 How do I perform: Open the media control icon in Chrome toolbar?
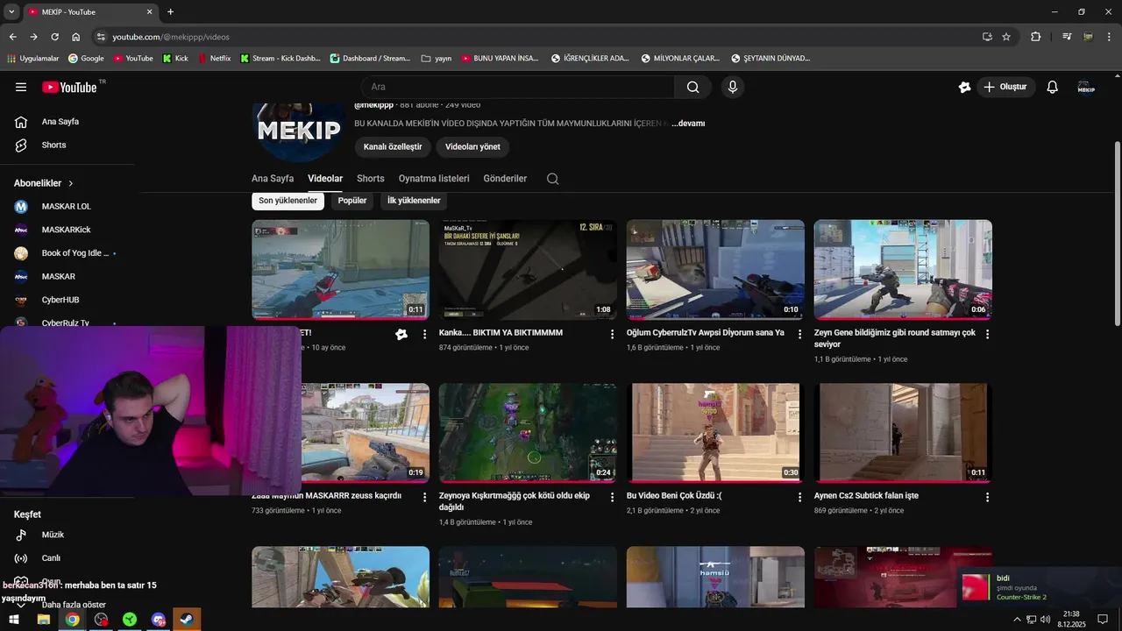click(1067, 37)
